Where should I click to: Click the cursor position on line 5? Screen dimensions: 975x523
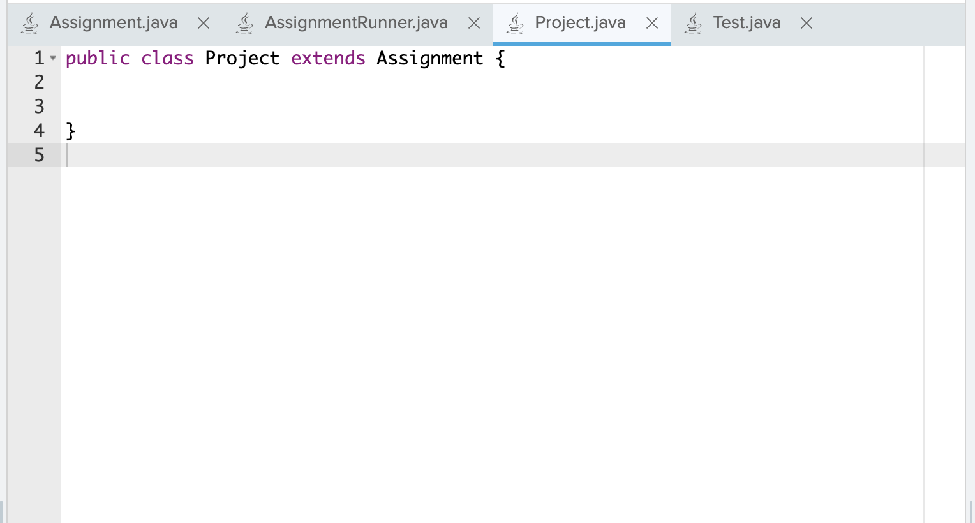(x=67, y=155)
